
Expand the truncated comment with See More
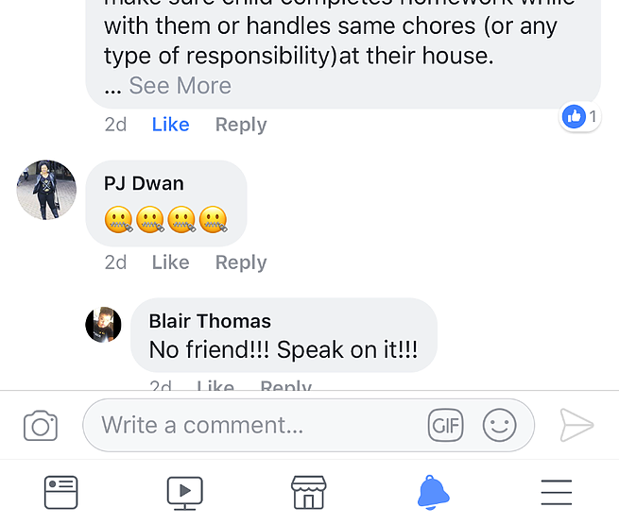point(180,86)
